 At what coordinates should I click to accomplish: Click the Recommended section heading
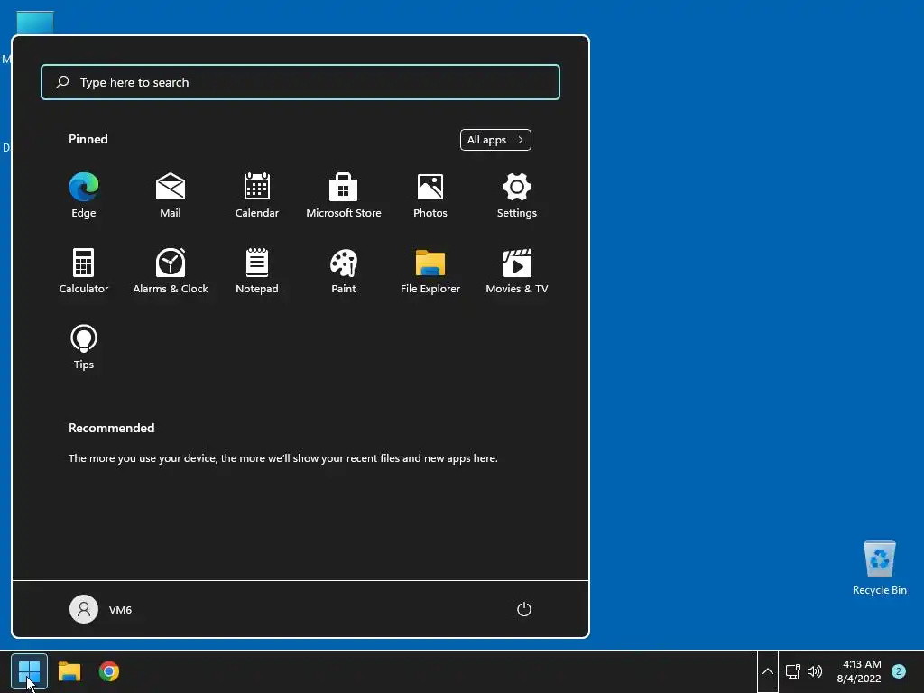coord(111,428)
